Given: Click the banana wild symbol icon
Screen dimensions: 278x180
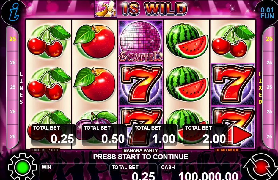Looking at the screenshot, I should [106, 9].
